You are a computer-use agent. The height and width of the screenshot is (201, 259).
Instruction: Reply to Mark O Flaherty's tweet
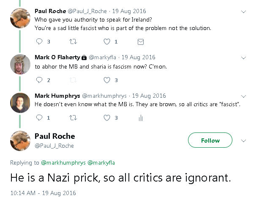(40, 80)
